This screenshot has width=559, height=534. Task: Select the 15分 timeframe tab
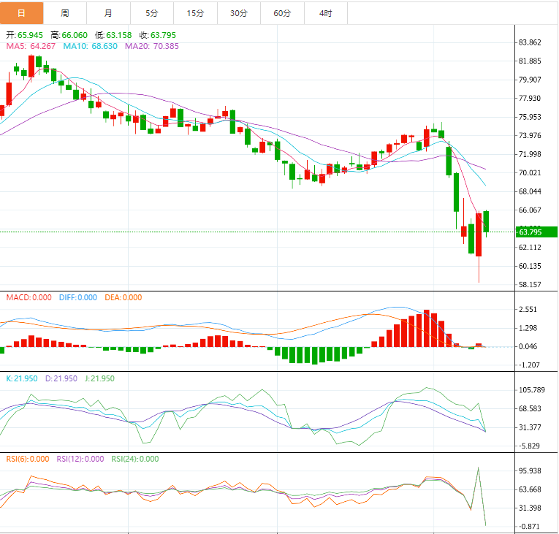coord(195,12)
